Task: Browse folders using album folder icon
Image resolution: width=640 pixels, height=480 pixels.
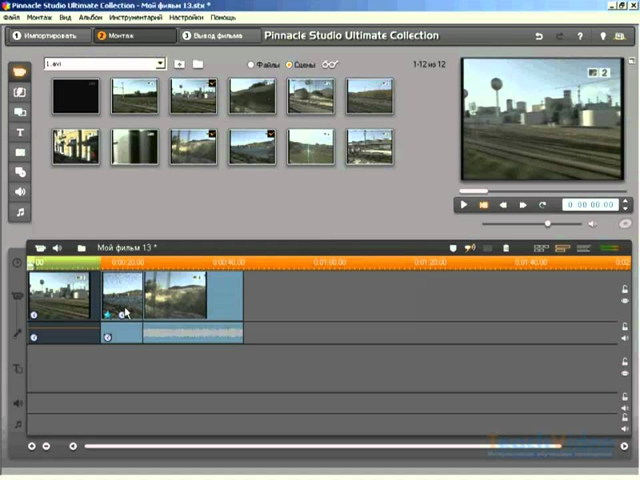Action: point(198,64)
